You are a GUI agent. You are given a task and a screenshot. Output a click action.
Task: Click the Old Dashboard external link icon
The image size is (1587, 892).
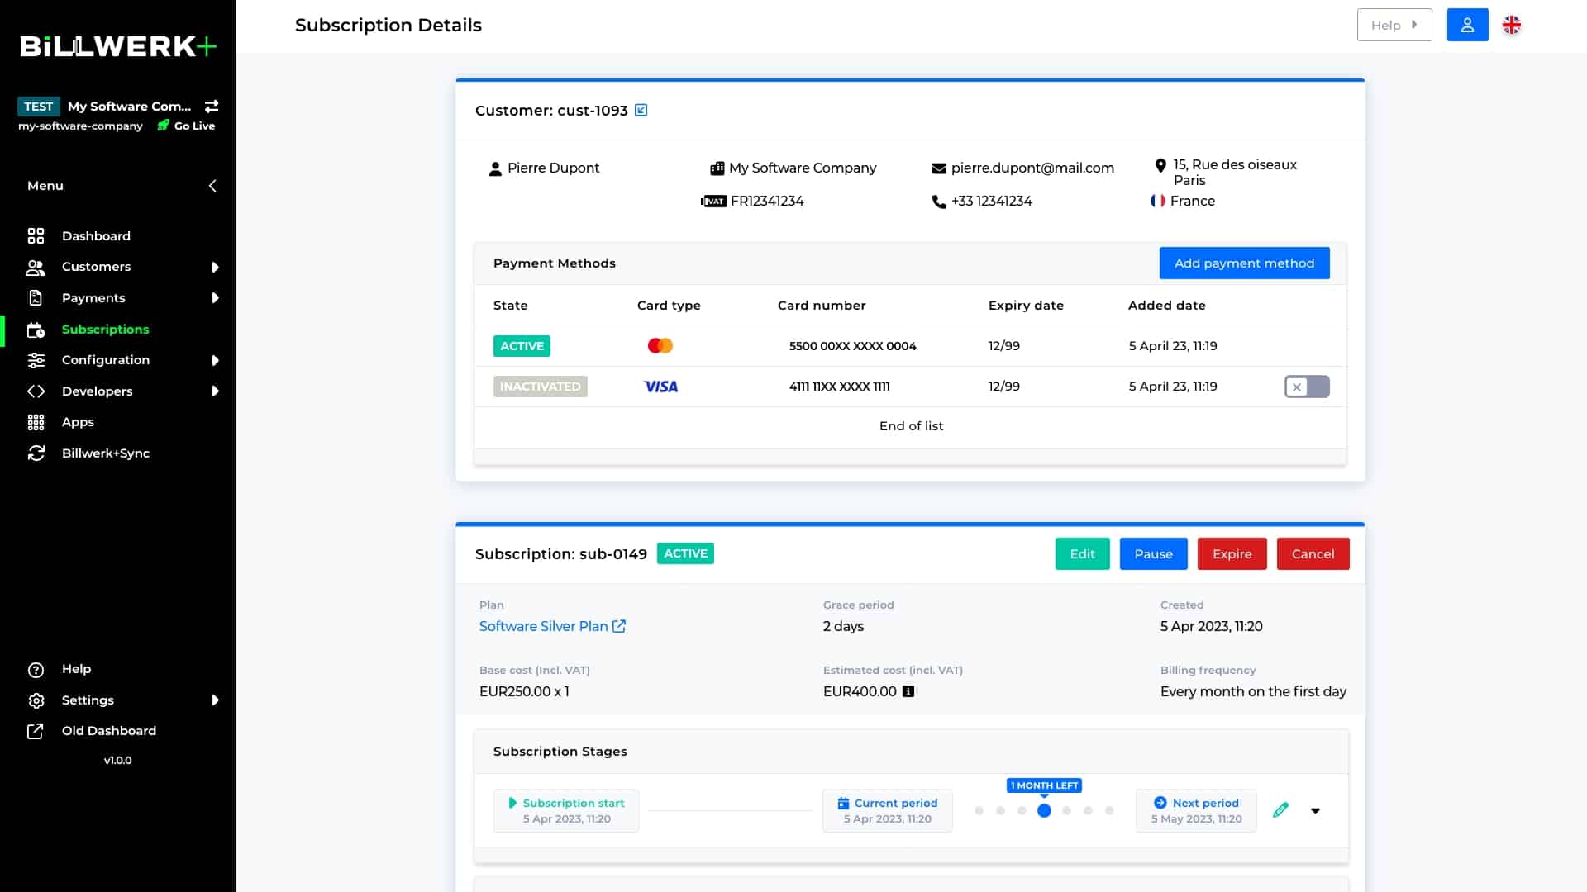(36, 732)
